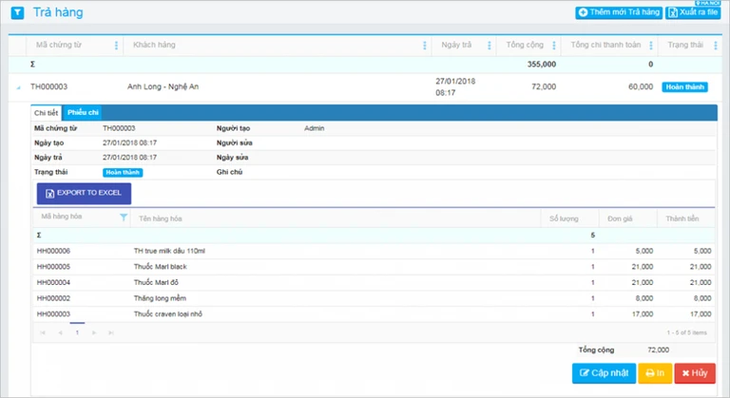Click the filter funnel on Mã hàng hóa column

click(124, 218)
